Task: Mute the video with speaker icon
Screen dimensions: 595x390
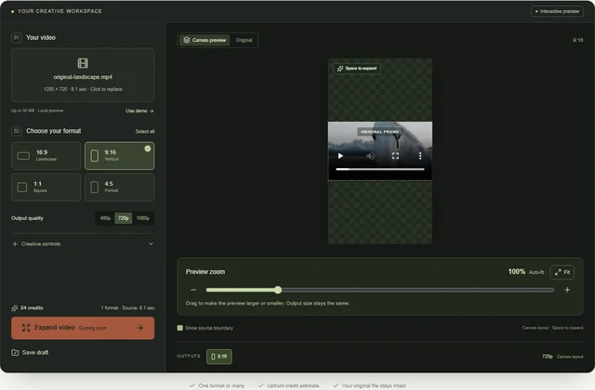Action: coord(370,156)
